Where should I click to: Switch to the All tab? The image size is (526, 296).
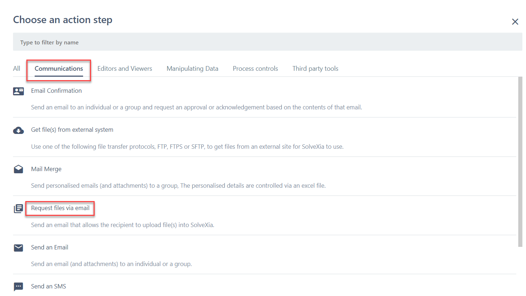click(x=17, y=69)
